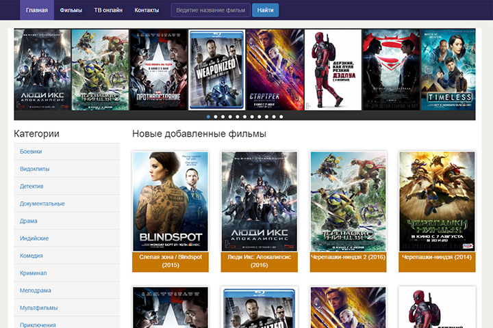Image resolution: width=493 pixels, height=328 pixels.
Task: Open the Главная nav tab
Action: tap(37, 10)
